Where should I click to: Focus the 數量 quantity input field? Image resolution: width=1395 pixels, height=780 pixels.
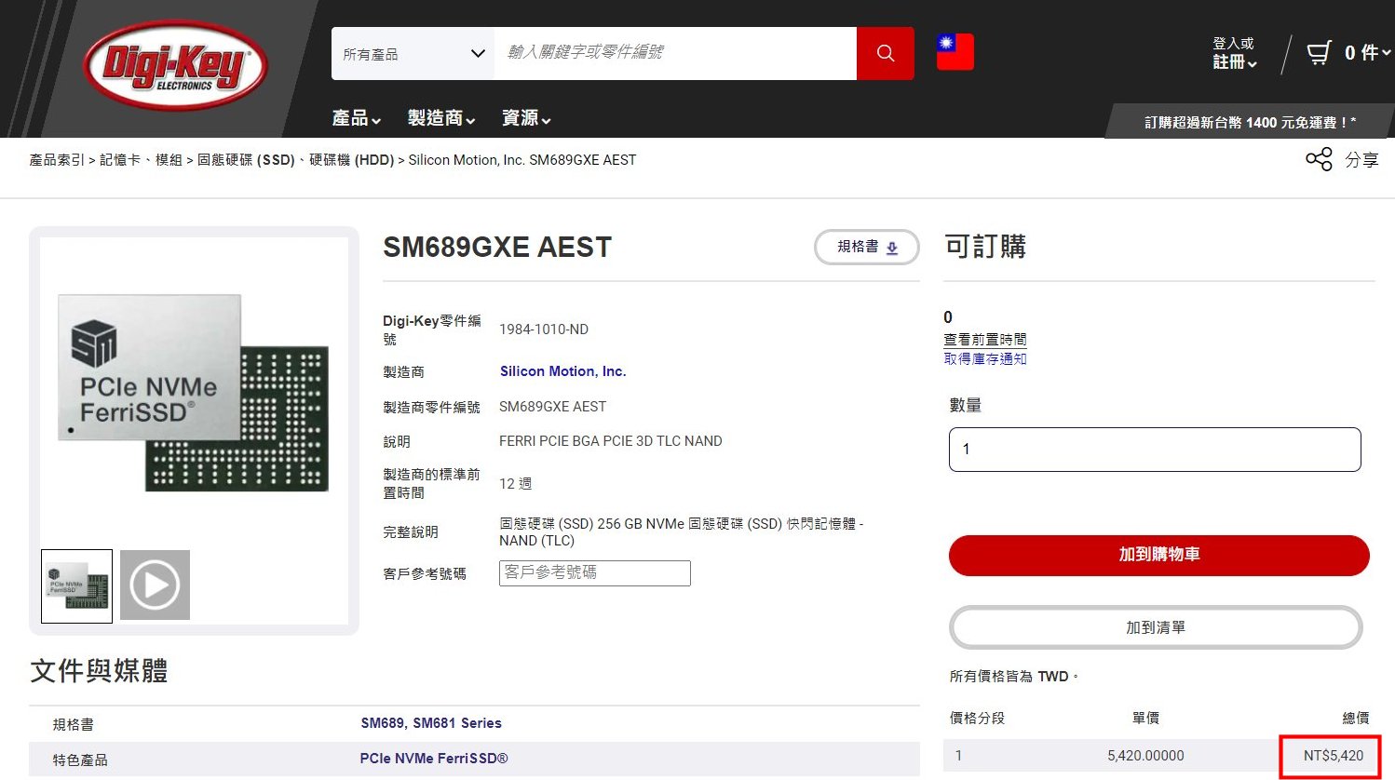point(1154,450)
